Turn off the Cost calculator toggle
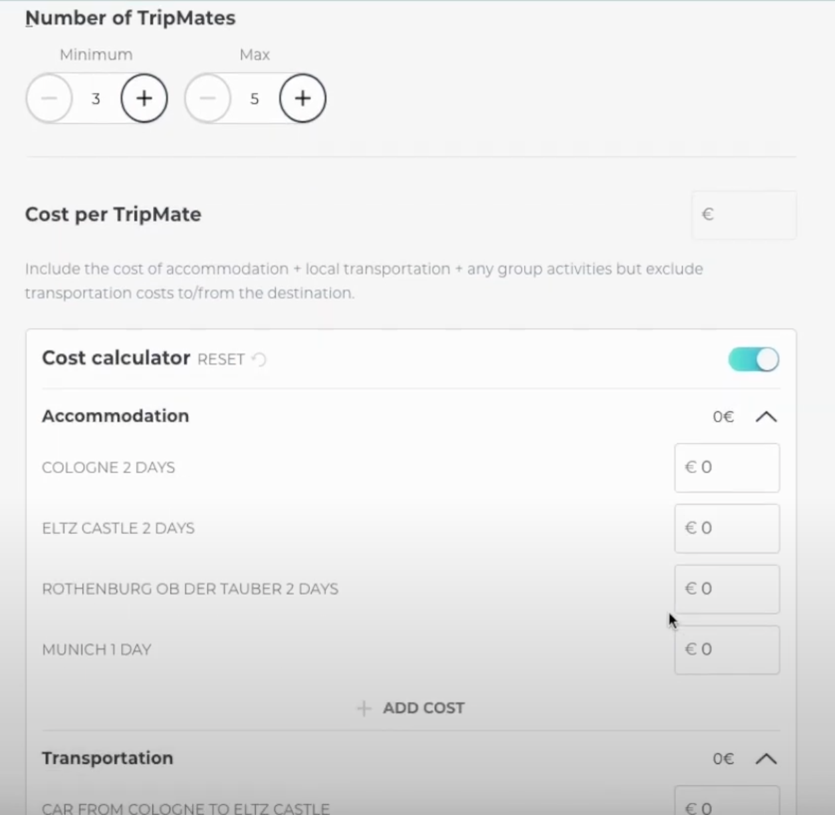Image resolution: width=835 pixels, height=815 pixels. coord(753,360)
